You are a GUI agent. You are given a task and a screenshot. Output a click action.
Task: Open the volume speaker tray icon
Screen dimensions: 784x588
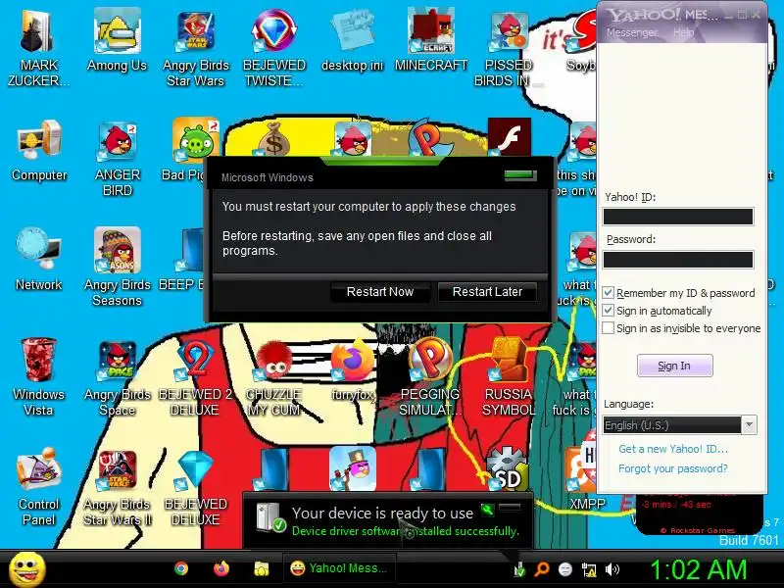(612, 569)
